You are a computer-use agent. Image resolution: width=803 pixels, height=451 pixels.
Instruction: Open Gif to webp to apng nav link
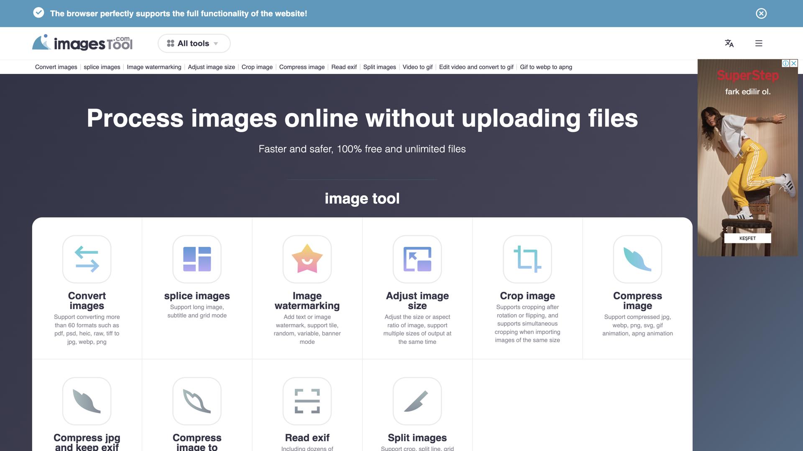click(546, 67)
